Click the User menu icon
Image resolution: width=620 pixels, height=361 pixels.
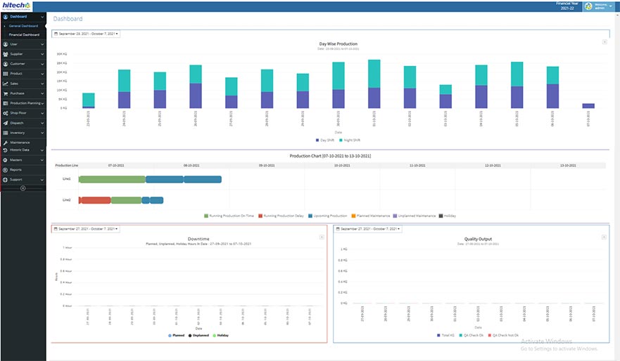click(6, 44)
